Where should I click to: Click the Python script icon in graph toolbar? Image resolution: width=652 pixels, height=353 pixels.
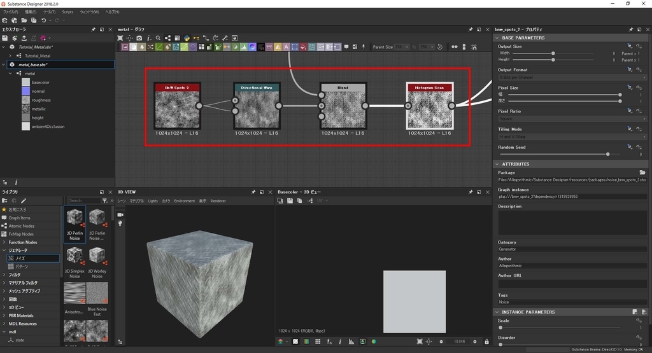(x=187, y=38)
